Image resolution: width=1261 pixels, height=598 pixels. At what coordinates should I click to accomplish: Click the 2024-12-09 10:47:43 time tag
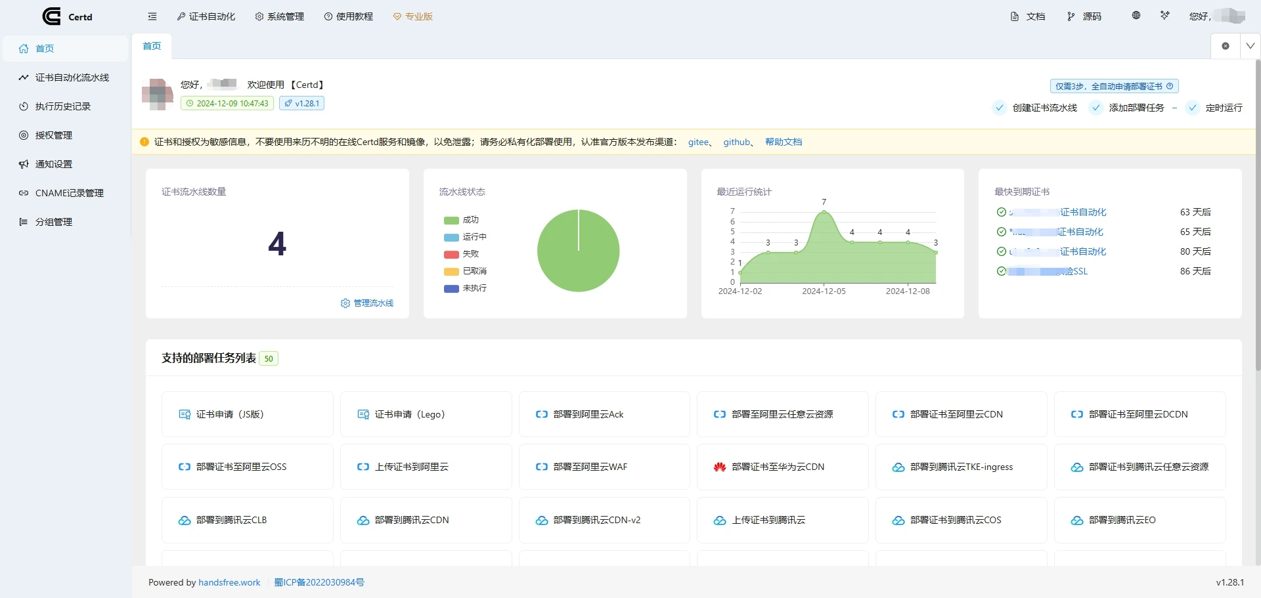227,103
